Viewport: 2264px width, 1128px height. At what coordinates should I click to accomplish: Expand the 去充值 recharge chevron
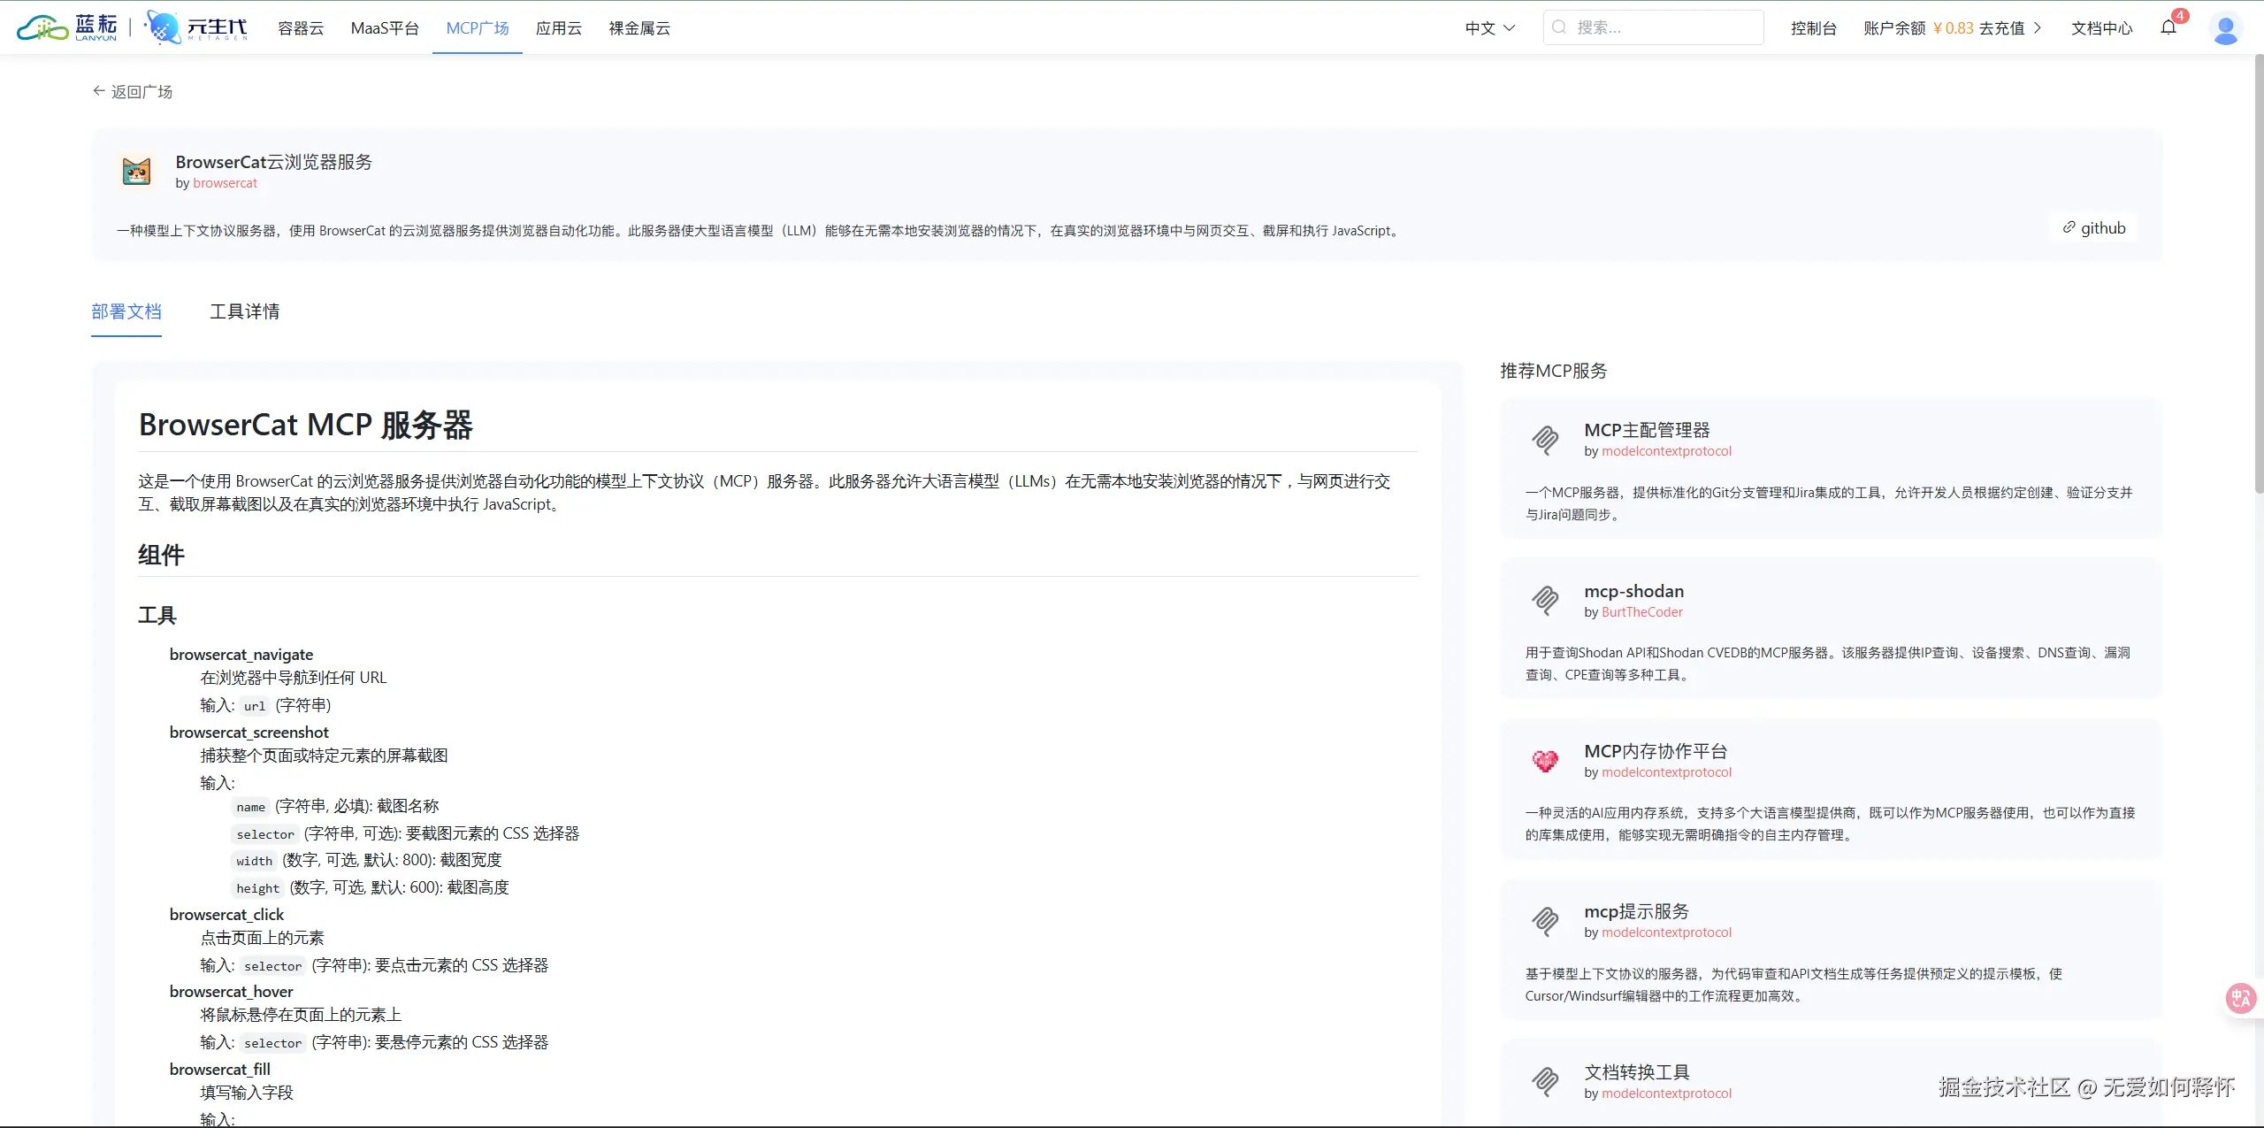[2038, 28]
